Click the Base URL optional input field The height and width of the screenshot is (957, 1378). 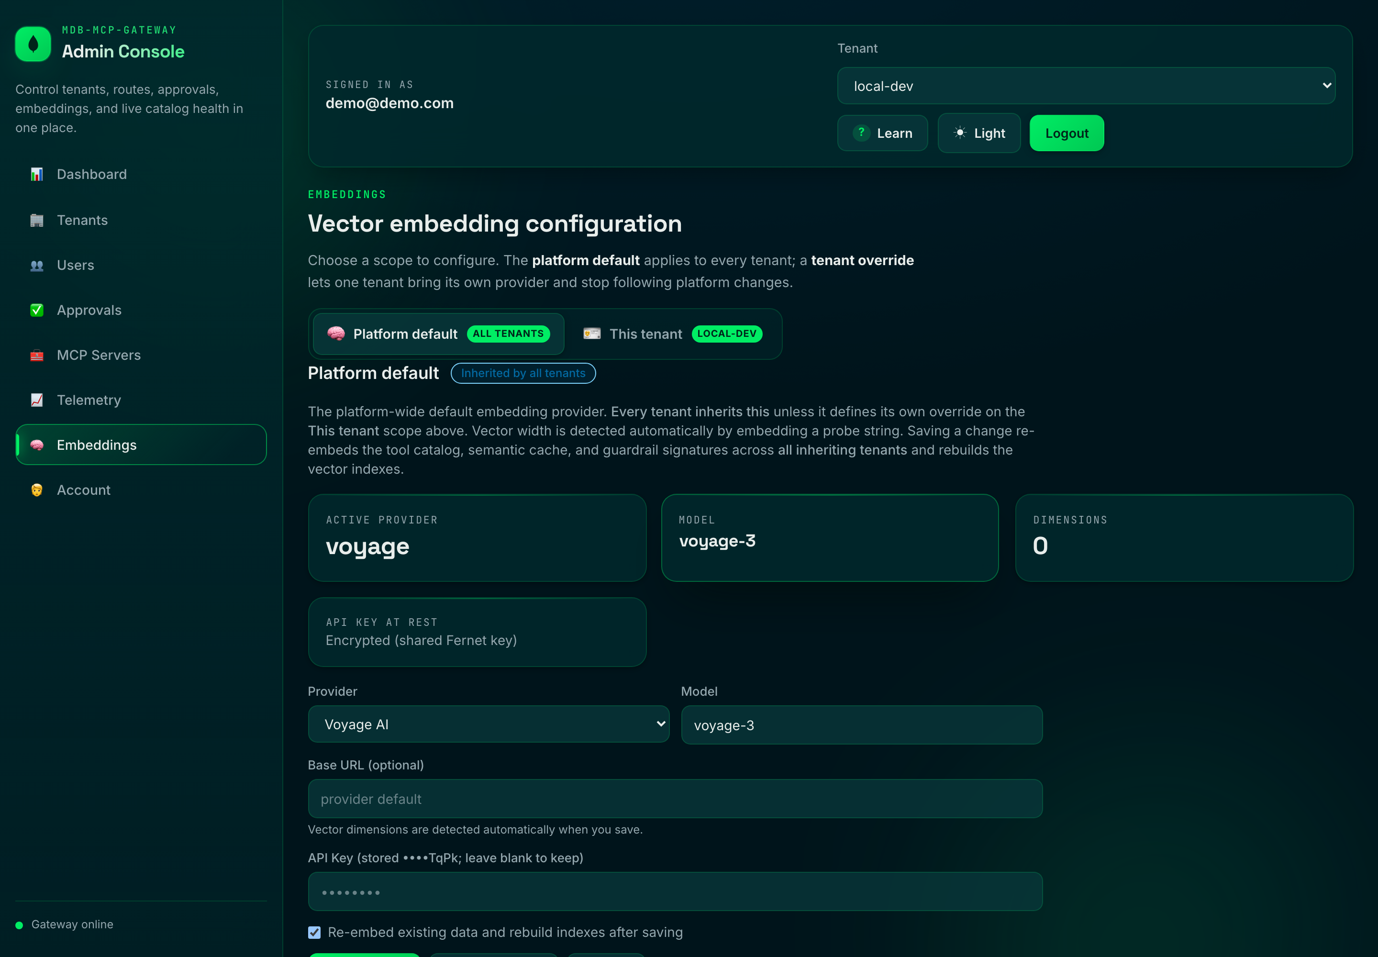[x=675, y=799]
